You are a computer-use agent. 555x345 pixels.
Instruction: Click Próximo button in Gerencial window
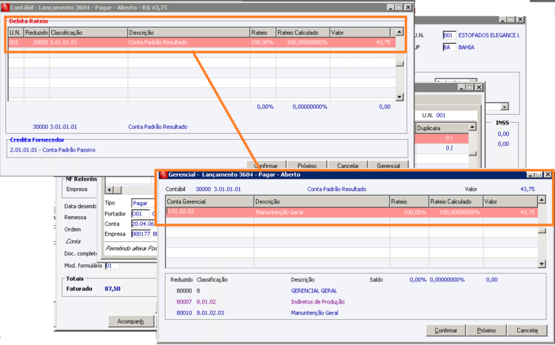pos(486,330)
